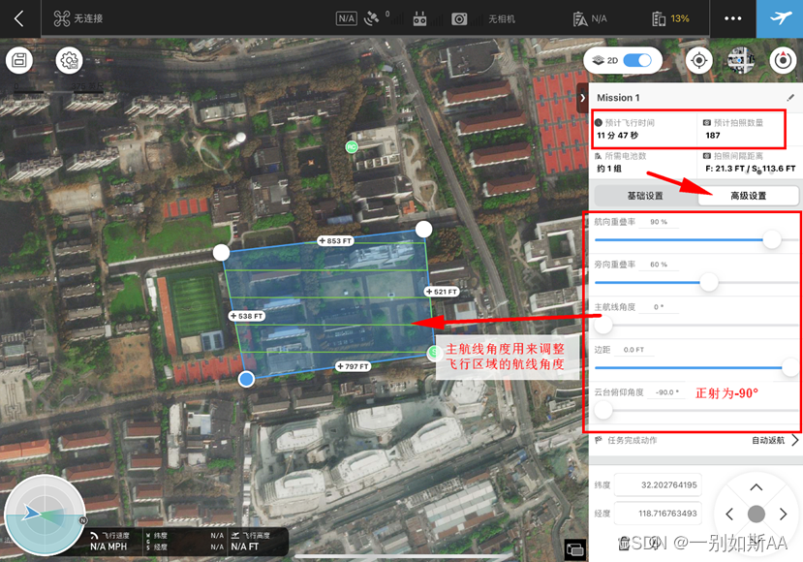This screenshot has height=562, width=803.
Task: Click the compass orientation icon
Action: coord(783,60)
